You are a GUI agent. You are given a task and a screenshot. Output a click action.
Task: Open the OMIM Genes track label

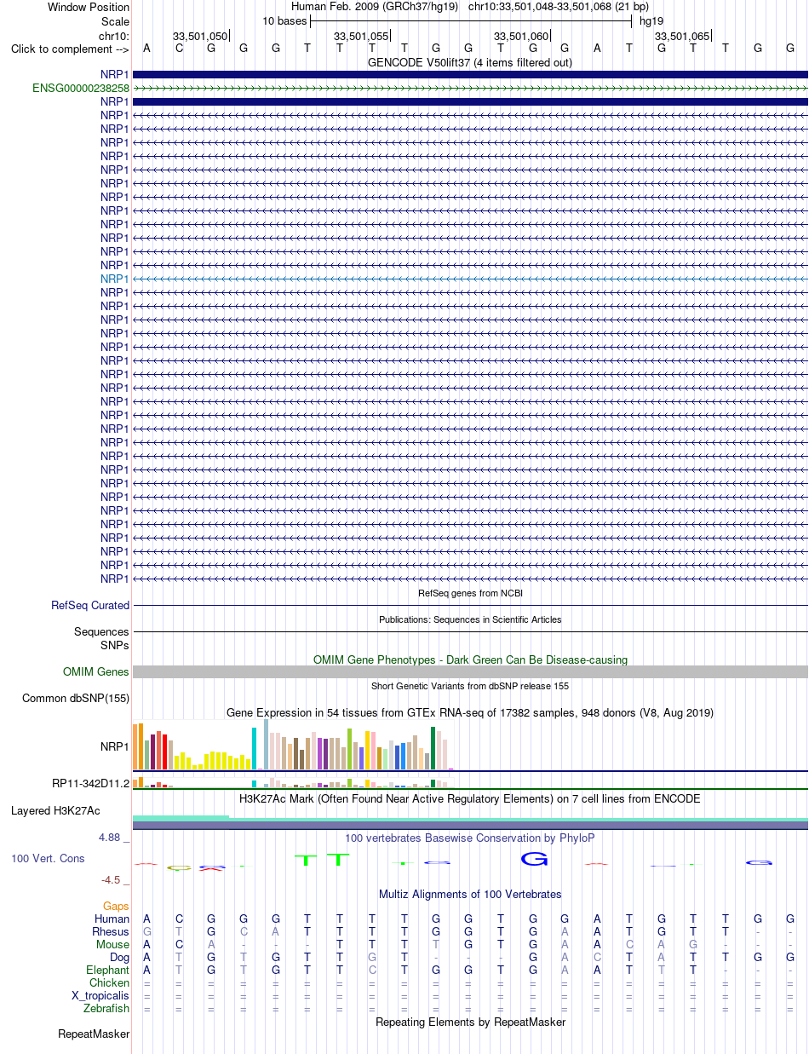tap(96, 671)
